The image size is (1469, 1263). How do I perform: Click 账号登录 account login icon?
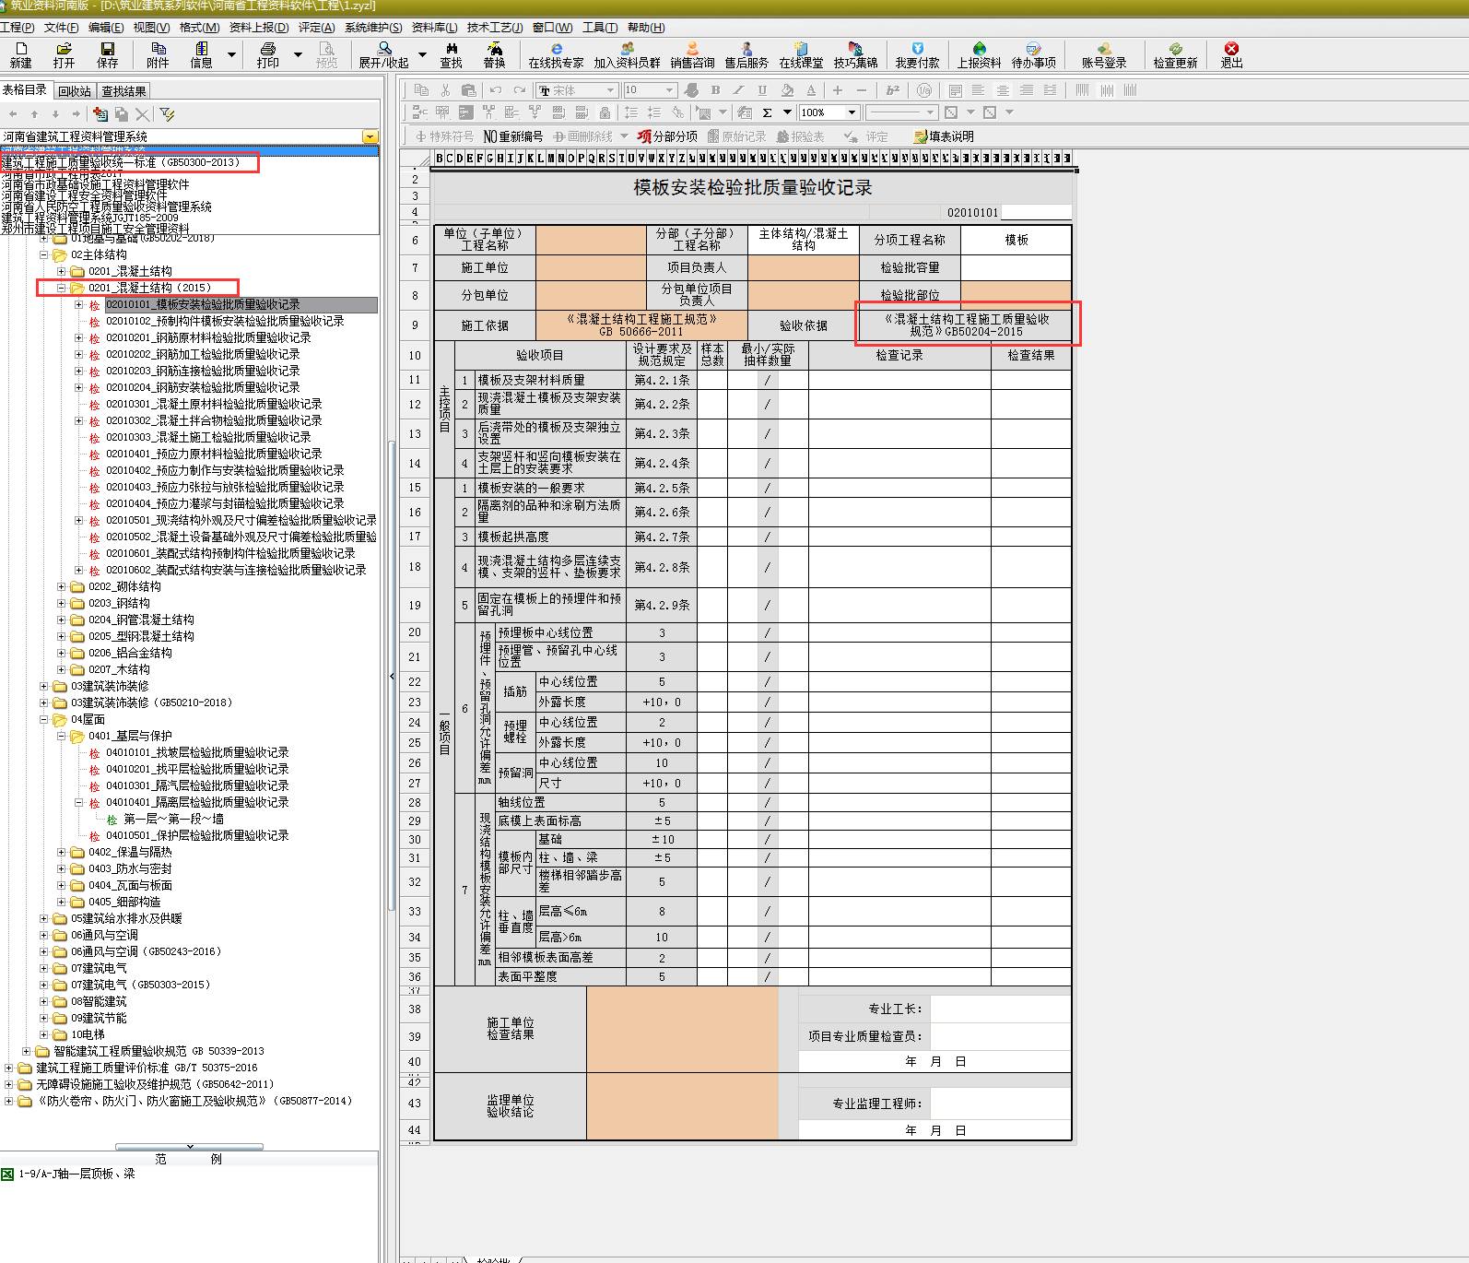click(x=1104, y=55)
